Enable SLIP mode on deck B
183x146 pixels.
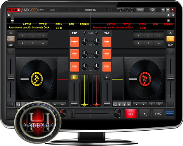coord(170,45)
